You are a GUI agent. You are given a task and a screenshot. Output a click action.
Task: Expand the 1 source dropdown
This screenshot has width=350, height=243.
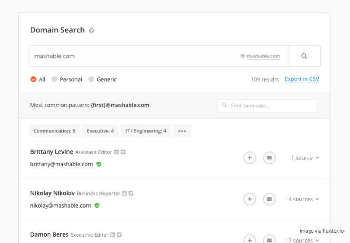click(305, 158)
